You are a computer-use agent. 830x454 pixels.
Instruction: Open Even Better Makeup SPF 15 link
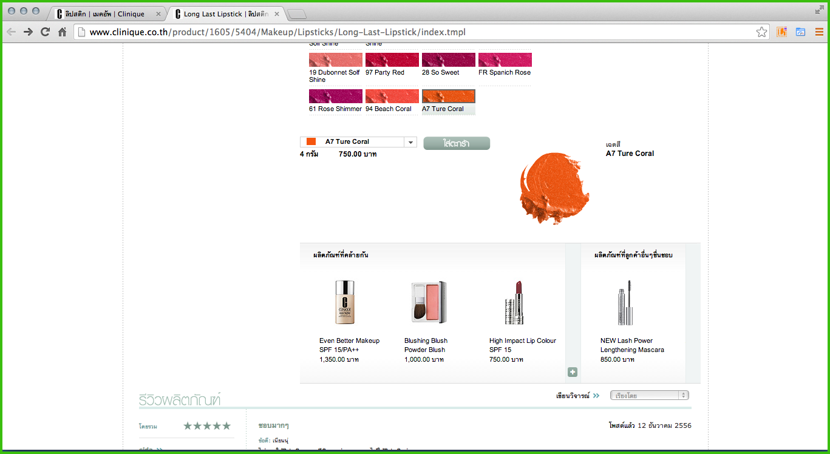pos(349,345)
